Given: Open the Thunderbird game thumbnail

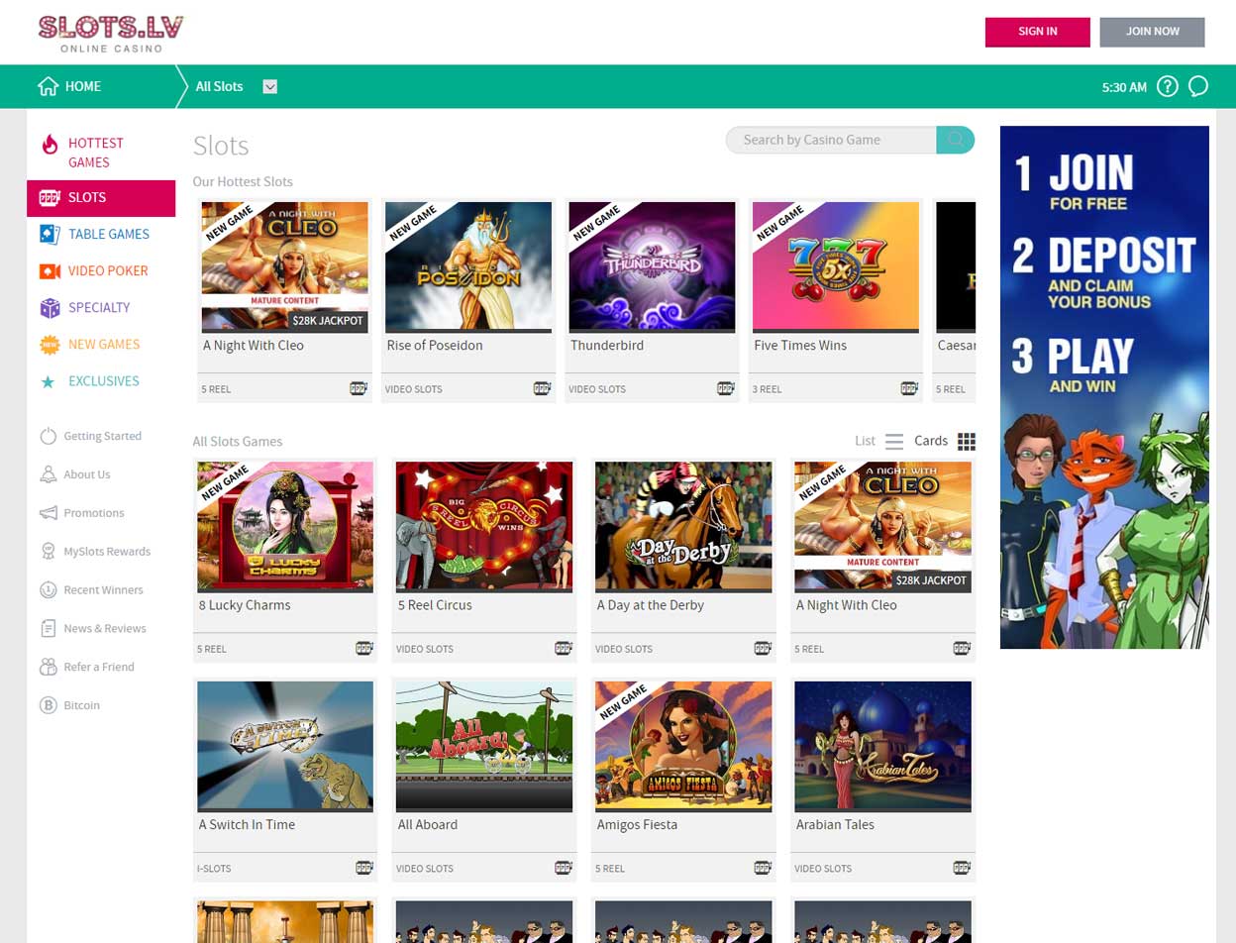Looking at the screenshot, I should 652,266.
